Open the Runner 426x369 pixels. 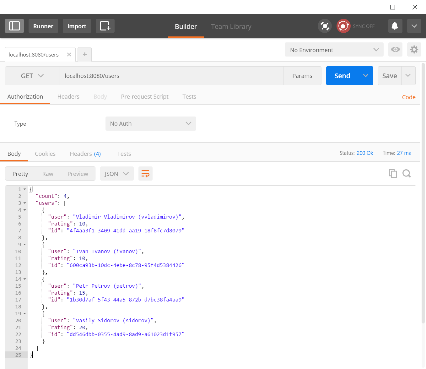(x=43, y=26)
